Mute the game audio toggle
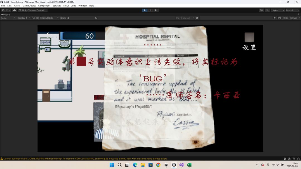 click(x=275, y=18)
